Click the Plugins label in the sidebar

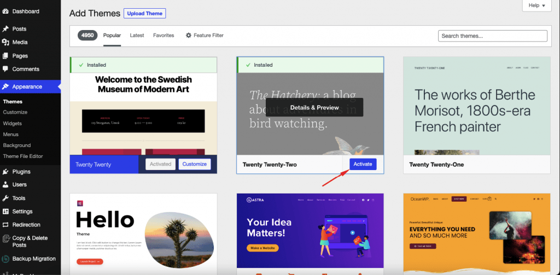(x=21, y=172)
